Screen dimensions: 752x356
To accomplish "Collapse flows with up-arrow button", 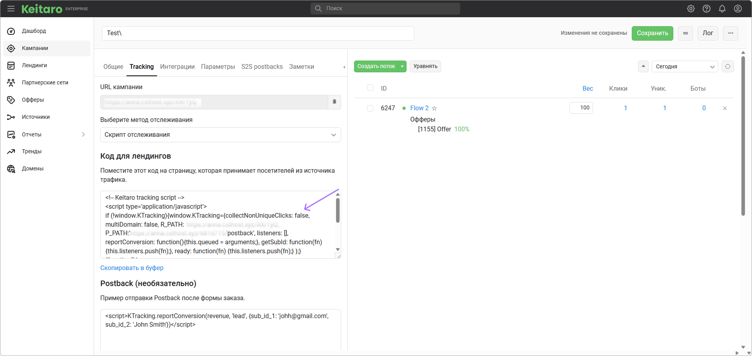I will click(643, 66).
